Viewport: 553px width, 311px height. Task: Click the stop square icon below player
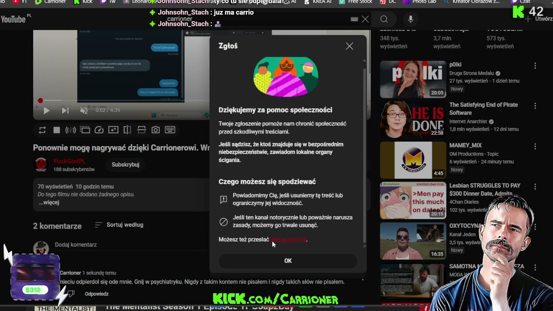pos(57,130)
